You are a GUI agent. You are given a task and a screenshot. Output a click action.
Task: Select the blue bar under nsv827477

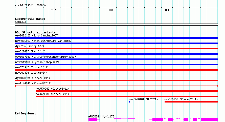[116, 54]
